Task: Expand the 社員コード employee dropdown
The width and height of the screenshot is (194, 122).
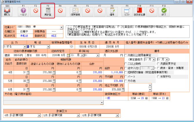Action: (61, 27)
